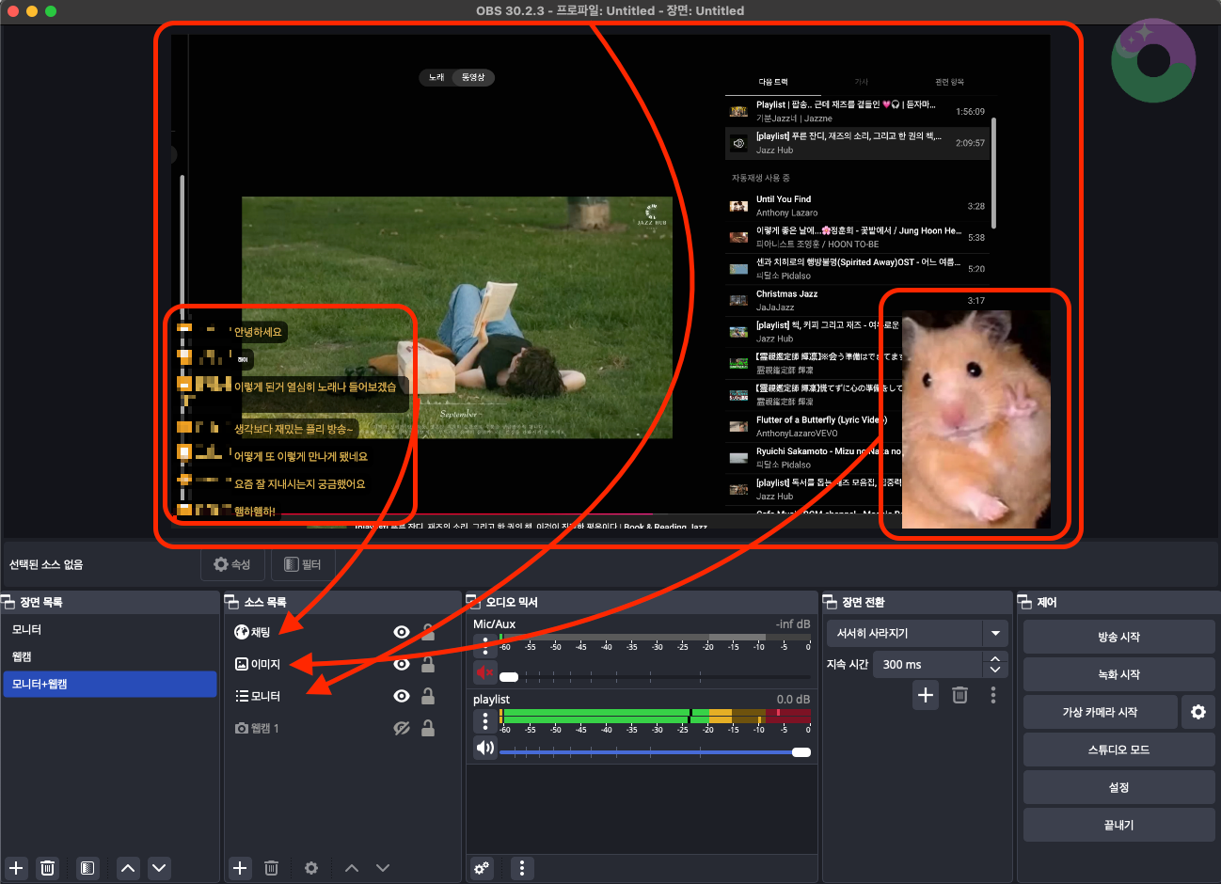Move source up with arrow in 소스 목록 toolbar
The width and height of the screenshot is (1221, 884).
pyautogui.click(x=352, y=868)
